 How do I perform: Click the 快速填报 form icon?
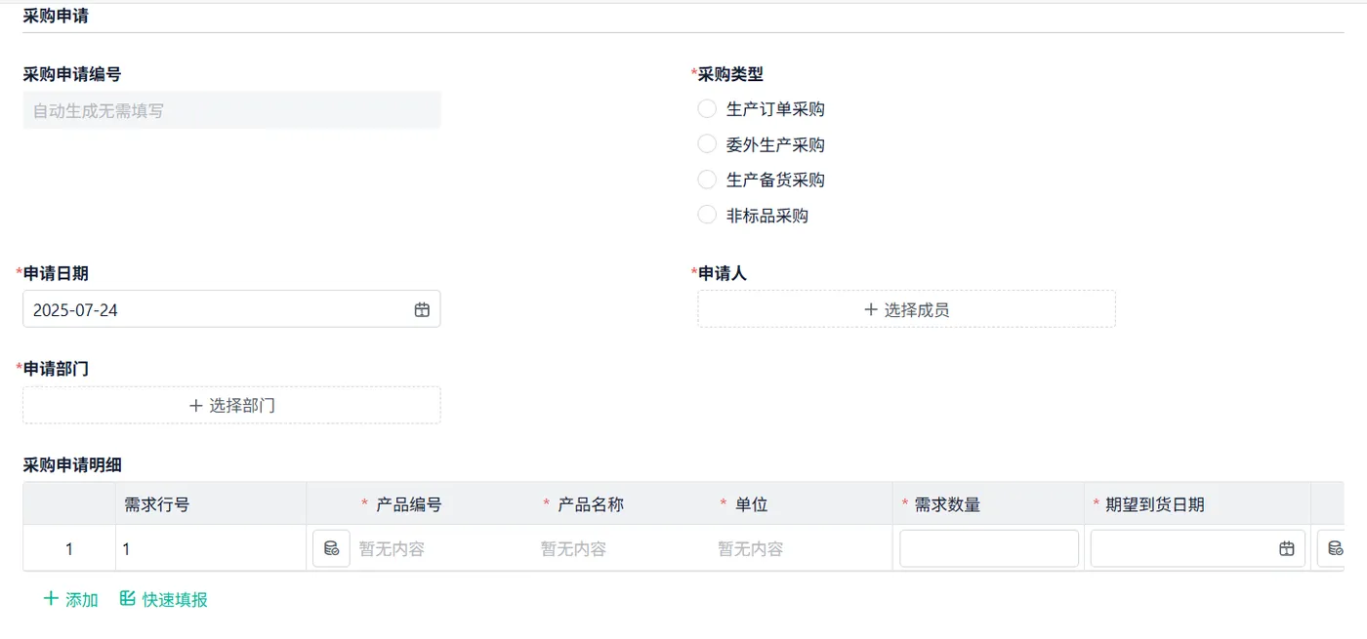click(x=127, y=599)
